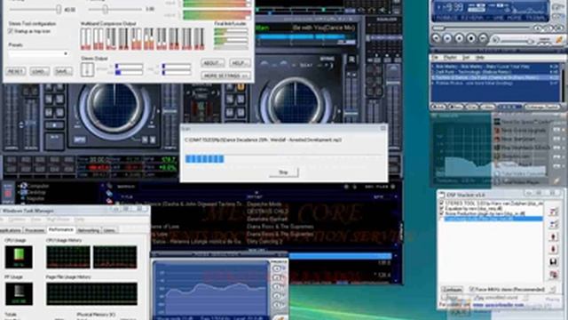Click the play button in Winamp player

coord(447,38)
